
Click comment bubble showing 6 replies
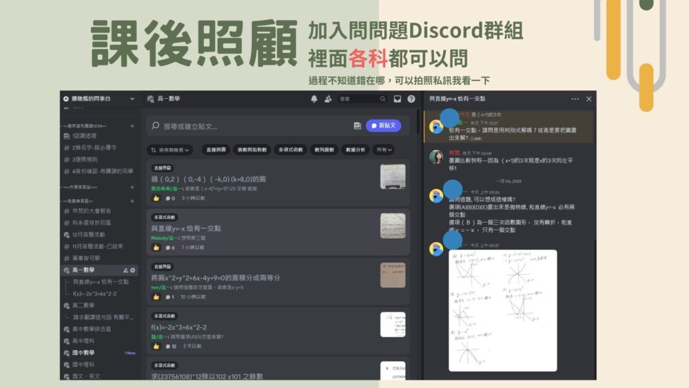(170, 247)
